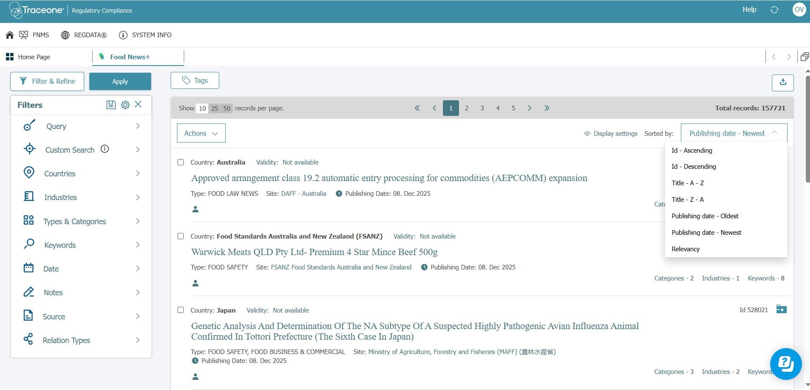Click the person icon under Australia record
Screen dimensions: 810x390
(196, 209)
